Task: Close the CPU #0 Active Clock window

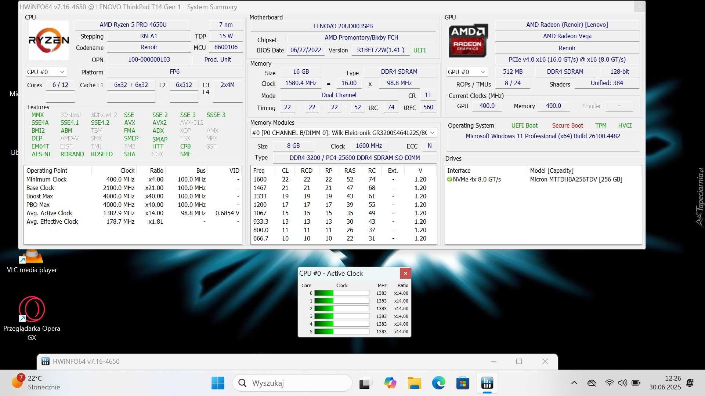Action: coord(405,273)
